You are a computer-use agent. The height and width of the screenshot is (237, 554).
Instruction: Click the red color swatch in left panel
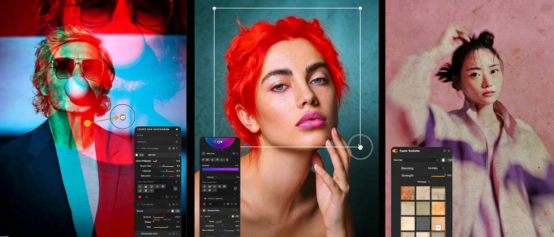pos(140,197)
